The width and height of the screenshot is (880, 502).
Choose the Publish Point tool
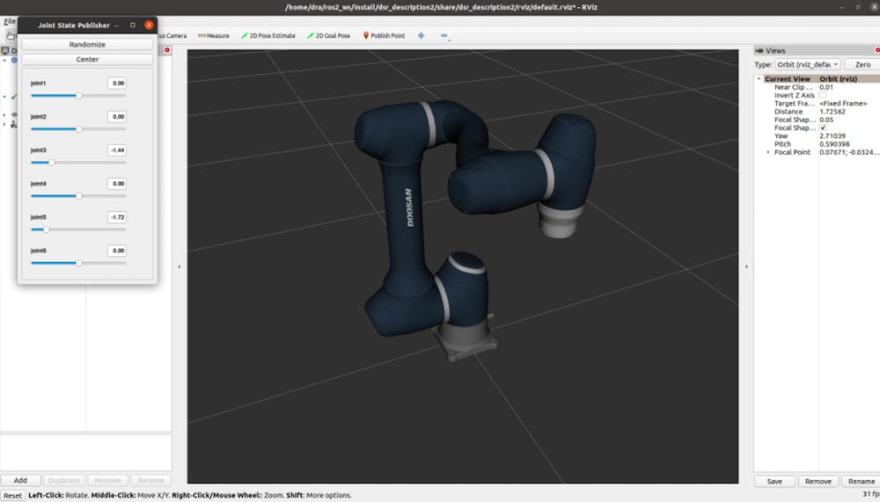(384, 36)
